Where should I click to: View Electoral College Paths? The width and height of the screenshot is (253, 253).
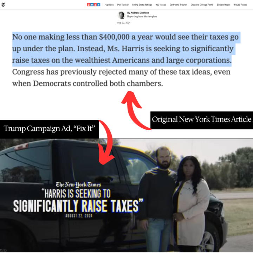point(202,5)
